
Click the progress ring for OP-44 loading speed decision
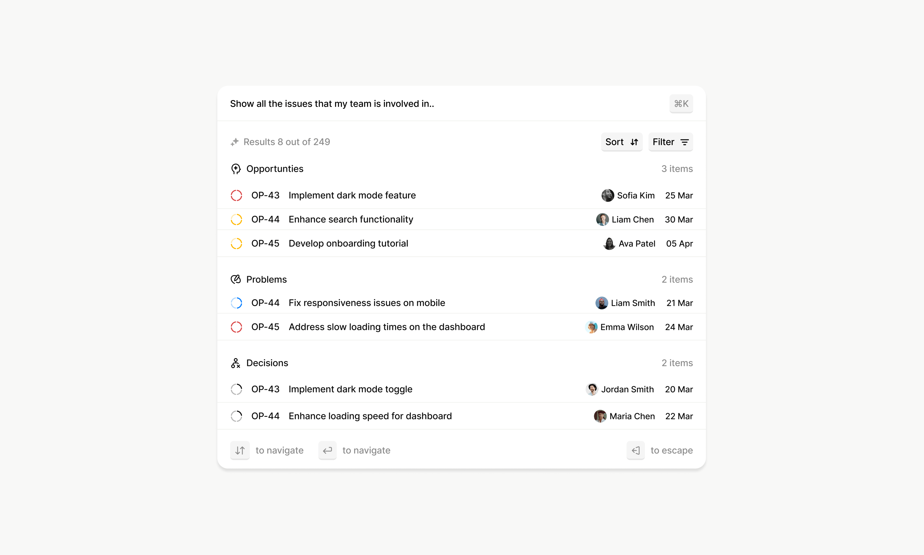point(237,416)
